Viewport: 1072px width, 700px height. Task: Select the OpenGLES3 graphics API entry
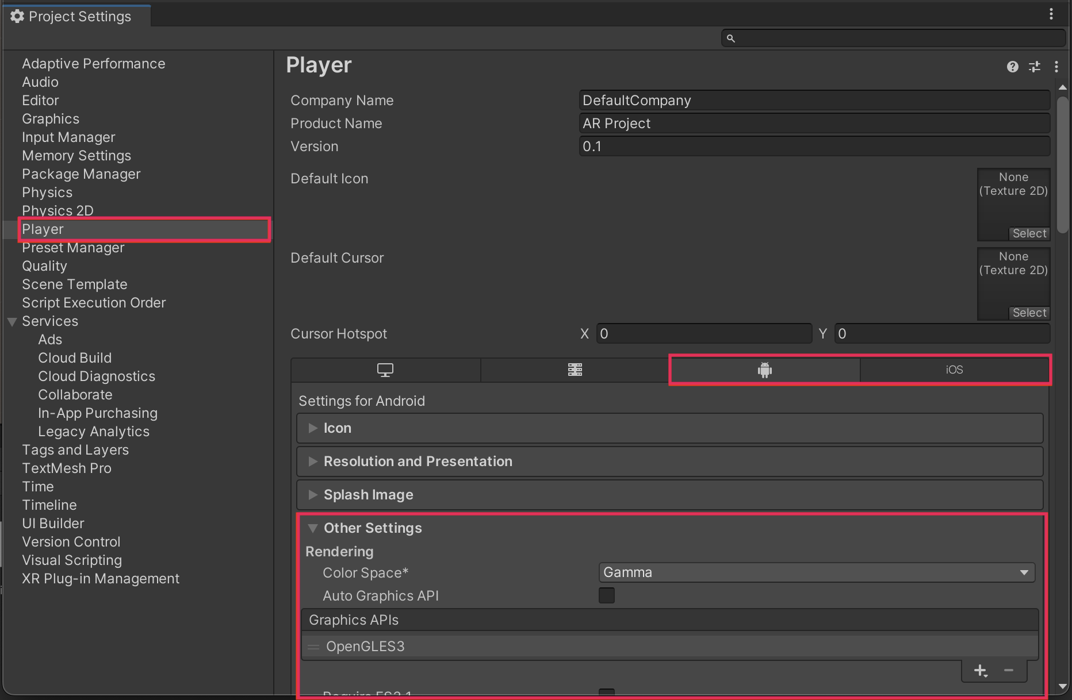(366, 647)
